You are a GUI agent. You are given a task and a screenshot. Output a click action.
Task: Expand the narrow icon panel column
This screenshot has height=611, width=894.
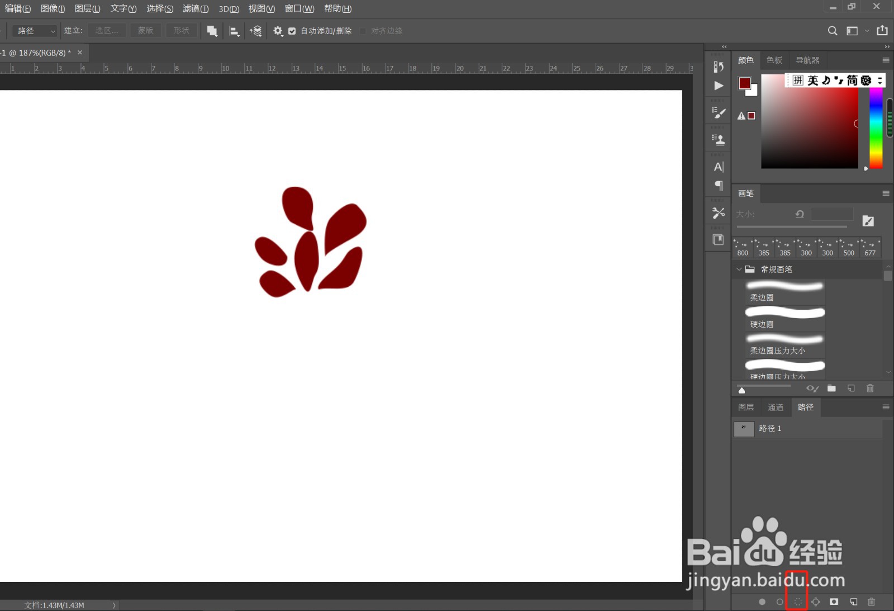724,46
